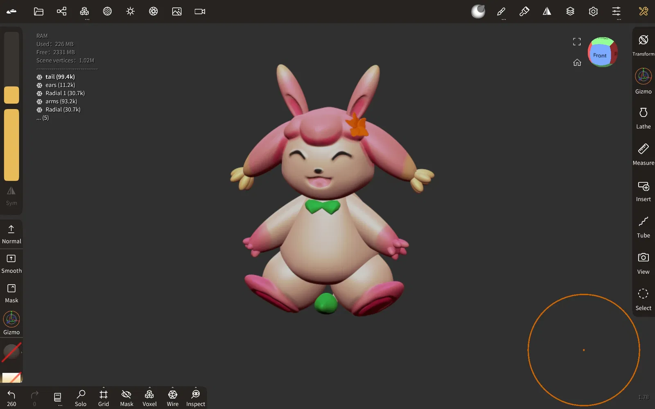655x409 pixels.
Task: Open the Layers menu
Action: tap(570, 11)
